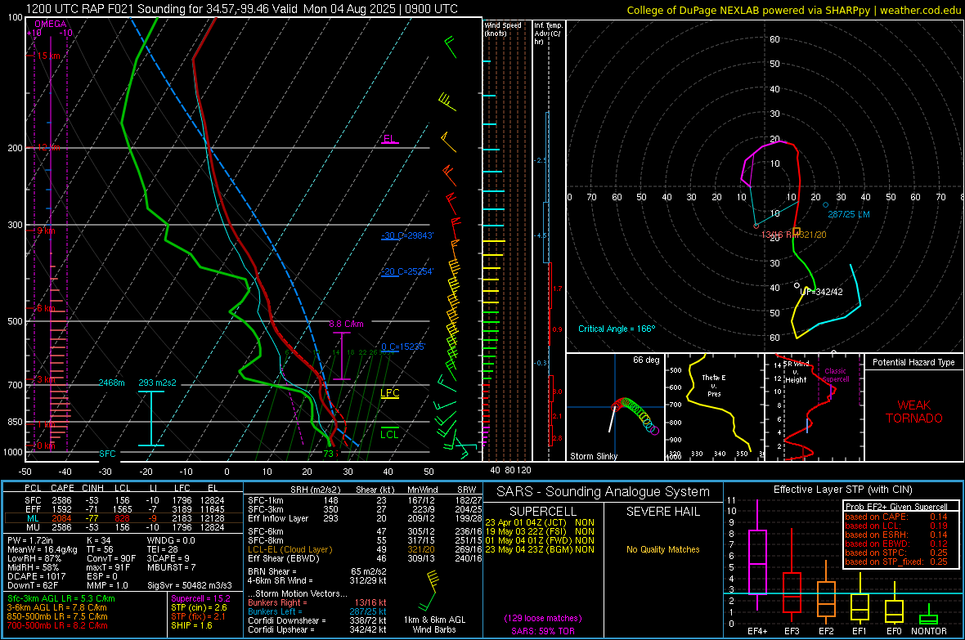Click the '293 m2s2' effective inflow label
965x640 pixels.
(x=157, y=383)
